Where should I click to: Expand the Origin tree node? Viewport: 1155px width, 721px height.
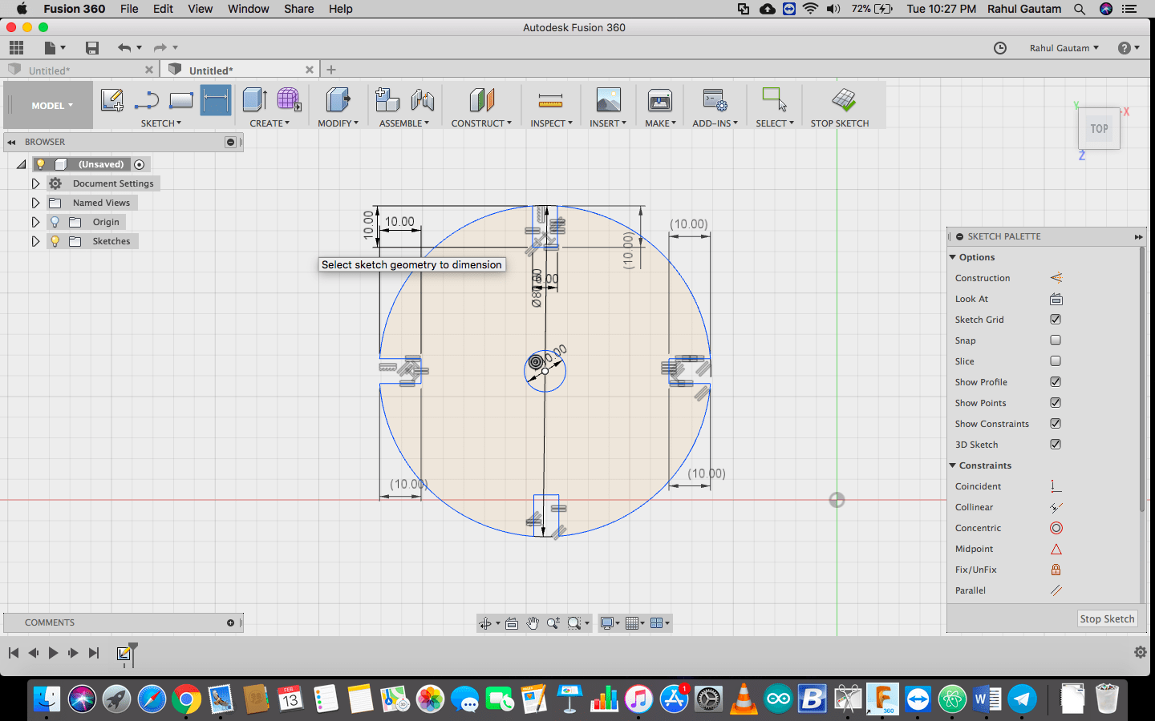pyautogui.click(x=35, y=222)
